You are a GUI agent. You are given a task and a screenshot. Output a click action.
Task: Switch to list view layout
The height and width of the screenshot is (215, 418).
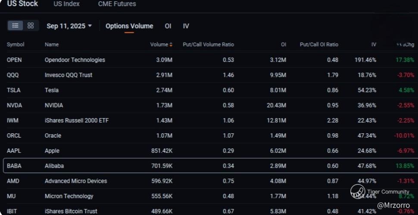(x=15, y=26)
